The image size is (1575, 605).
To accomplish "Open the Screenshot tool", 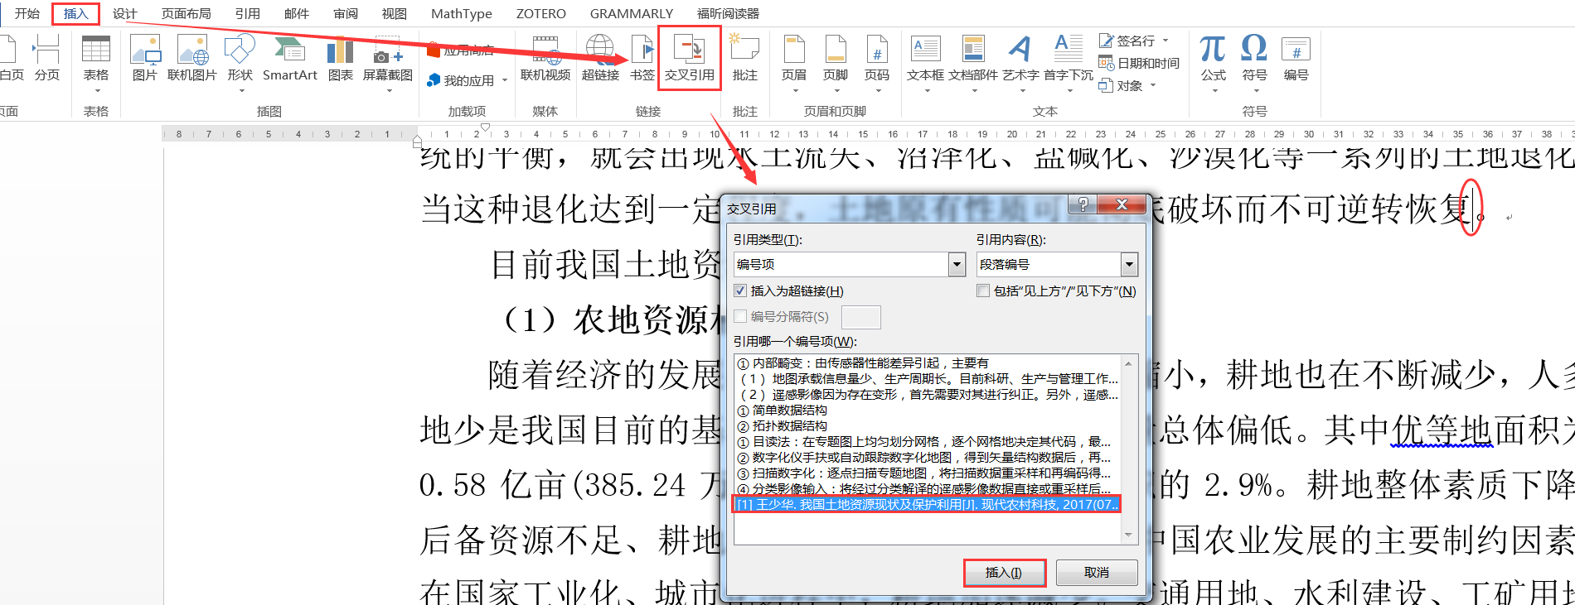I will 388,59.
